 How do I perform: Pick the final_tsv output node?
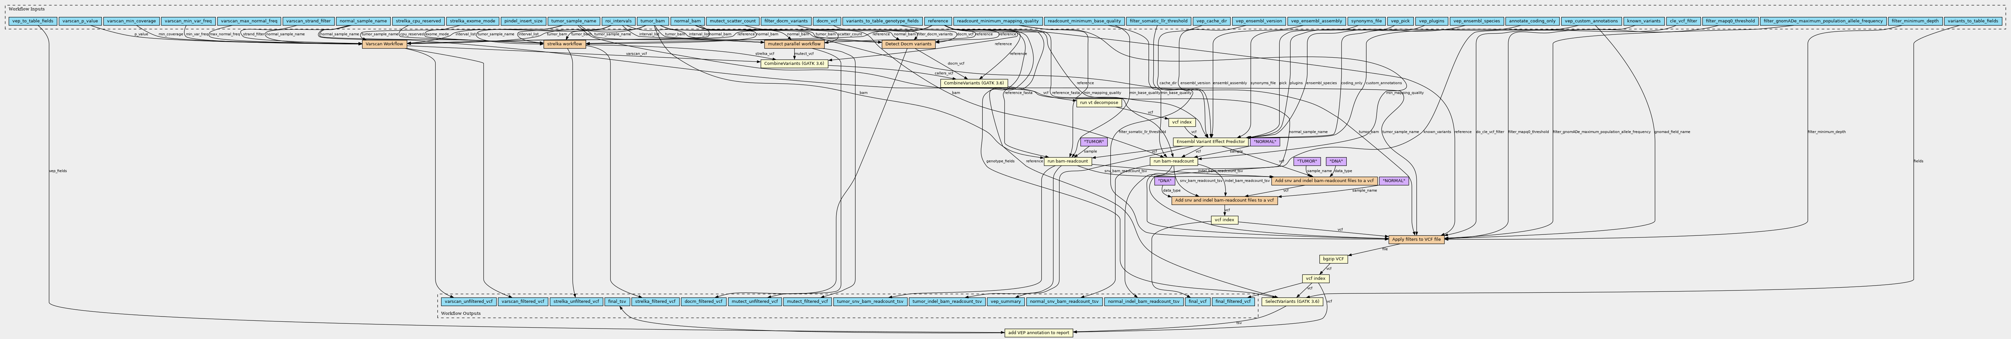tap(617, 302)
